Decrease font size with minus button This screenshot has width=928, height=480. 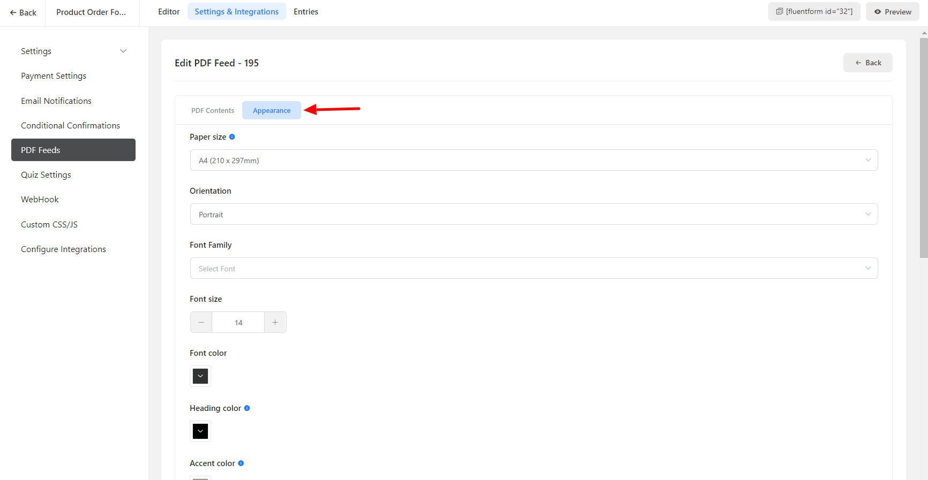point(201,322)
